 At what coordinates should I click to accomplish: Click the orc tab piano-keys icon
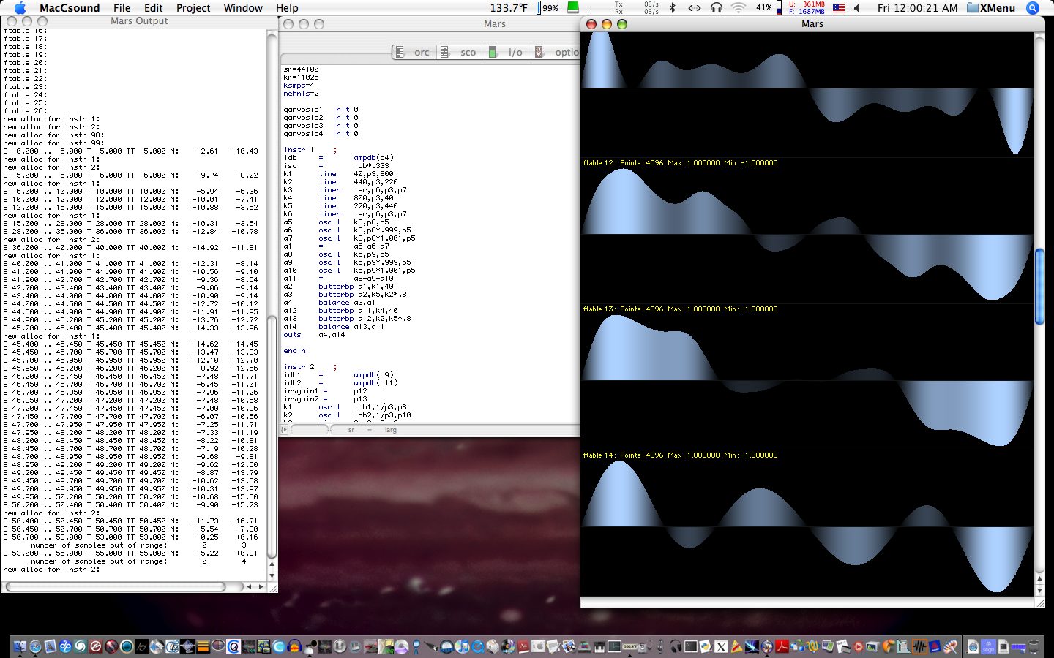(x=400, y=52)
